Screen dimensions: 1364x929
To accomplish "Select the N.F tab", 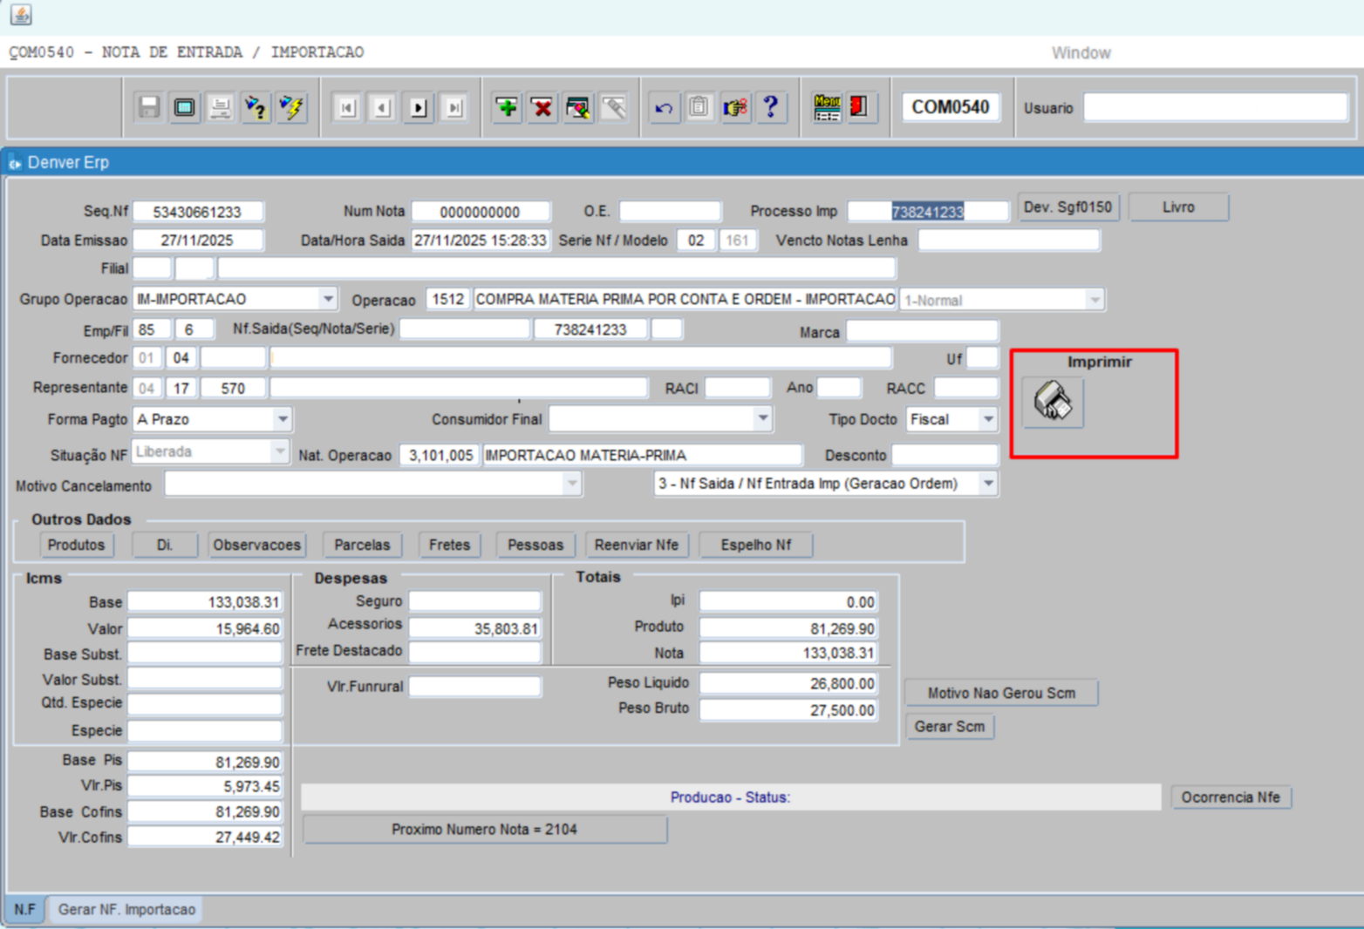I will 24,909.
